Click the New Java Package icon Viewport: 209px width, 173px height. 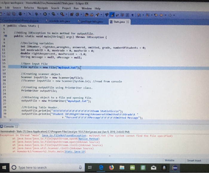pos(72,14)
